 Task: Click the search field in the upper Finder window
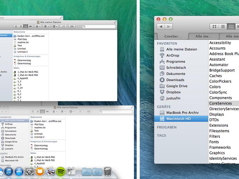99,26
